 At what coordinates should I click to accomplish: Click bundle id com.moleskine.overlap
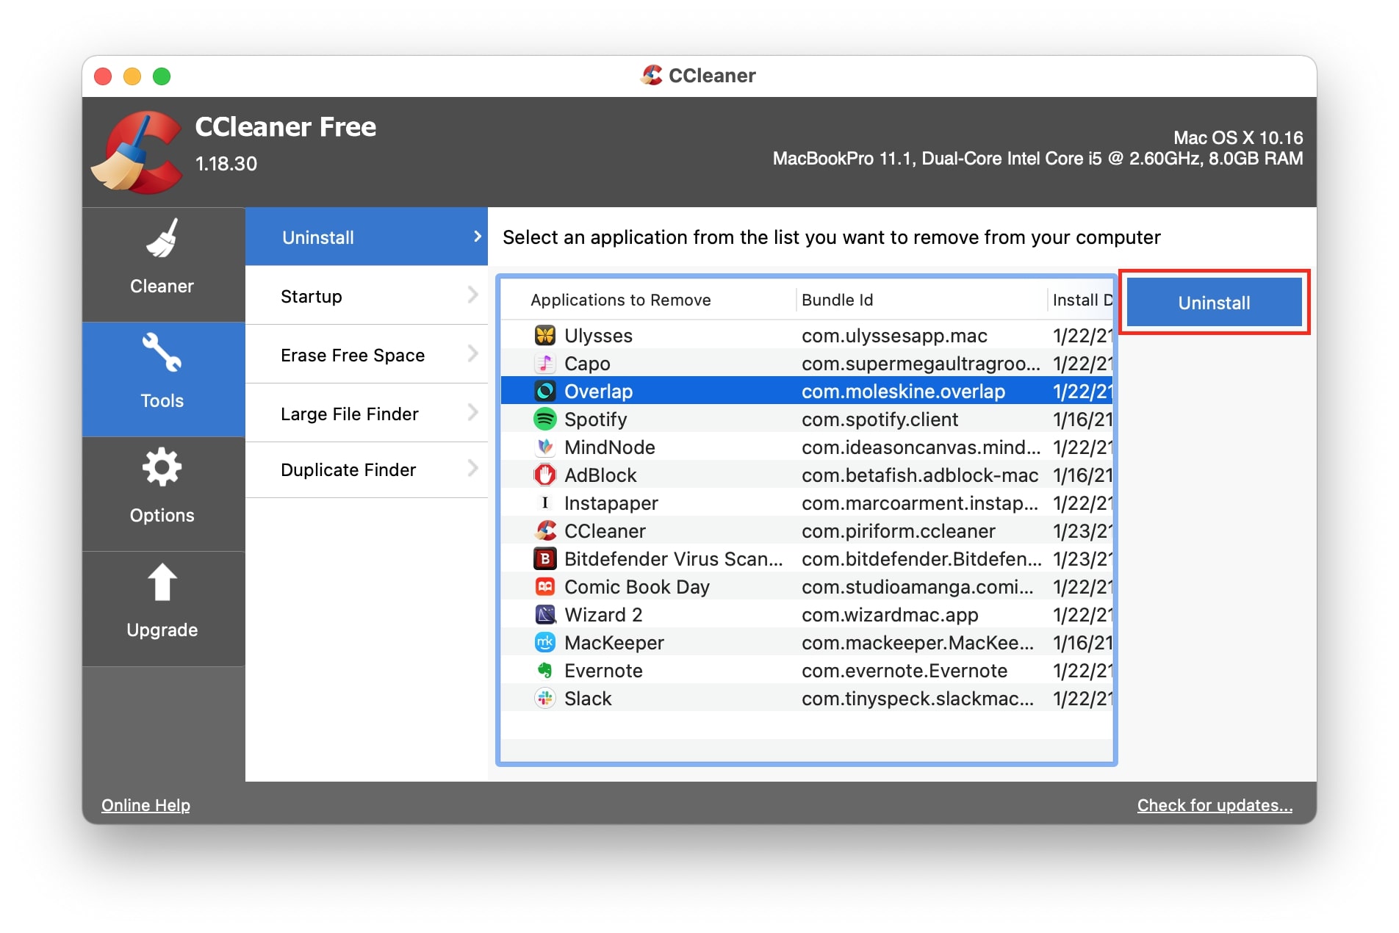pyautogui.click(x=903, y=392)
